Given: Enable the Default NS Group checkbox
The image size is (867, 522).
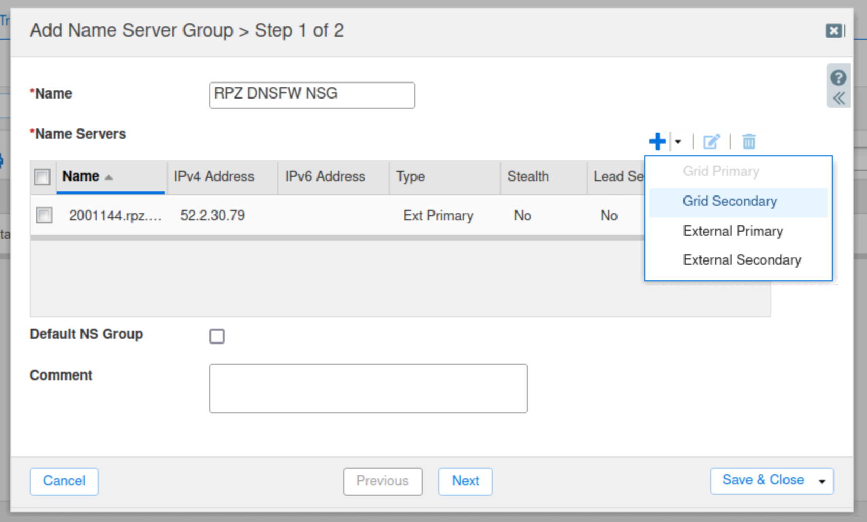Looking at the screenshot, I should click(217, 336).
